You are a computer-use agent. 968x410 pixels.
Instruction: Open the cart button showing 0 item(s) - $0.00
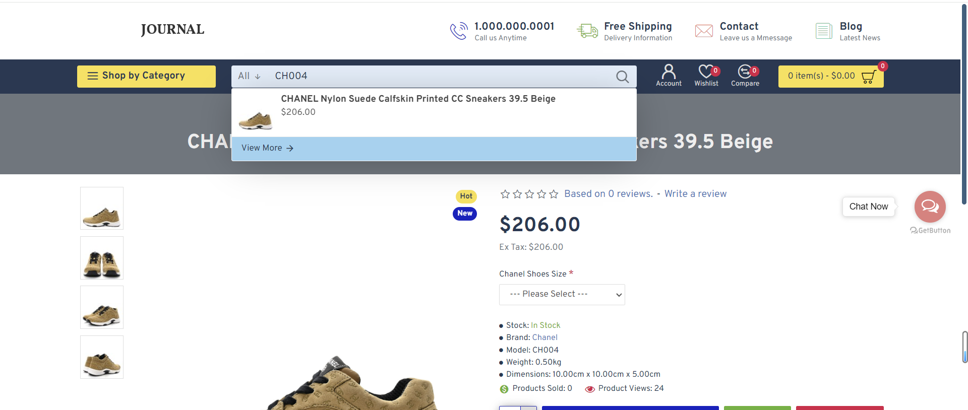(x=831, y=77)
